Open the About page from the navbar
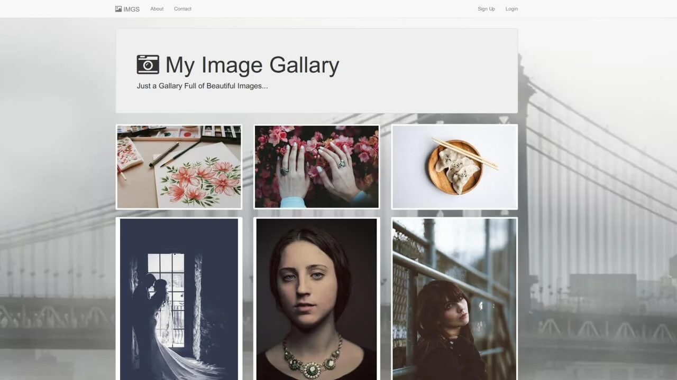The height and width of the screenshot is (380, 677). click(157, 8)
